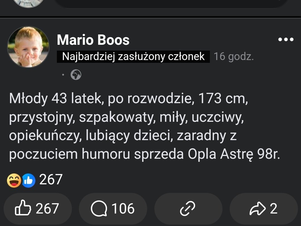Screen dimensions: 301x226
Task: View who reacted via 267 reactions count
Action: 51,180
